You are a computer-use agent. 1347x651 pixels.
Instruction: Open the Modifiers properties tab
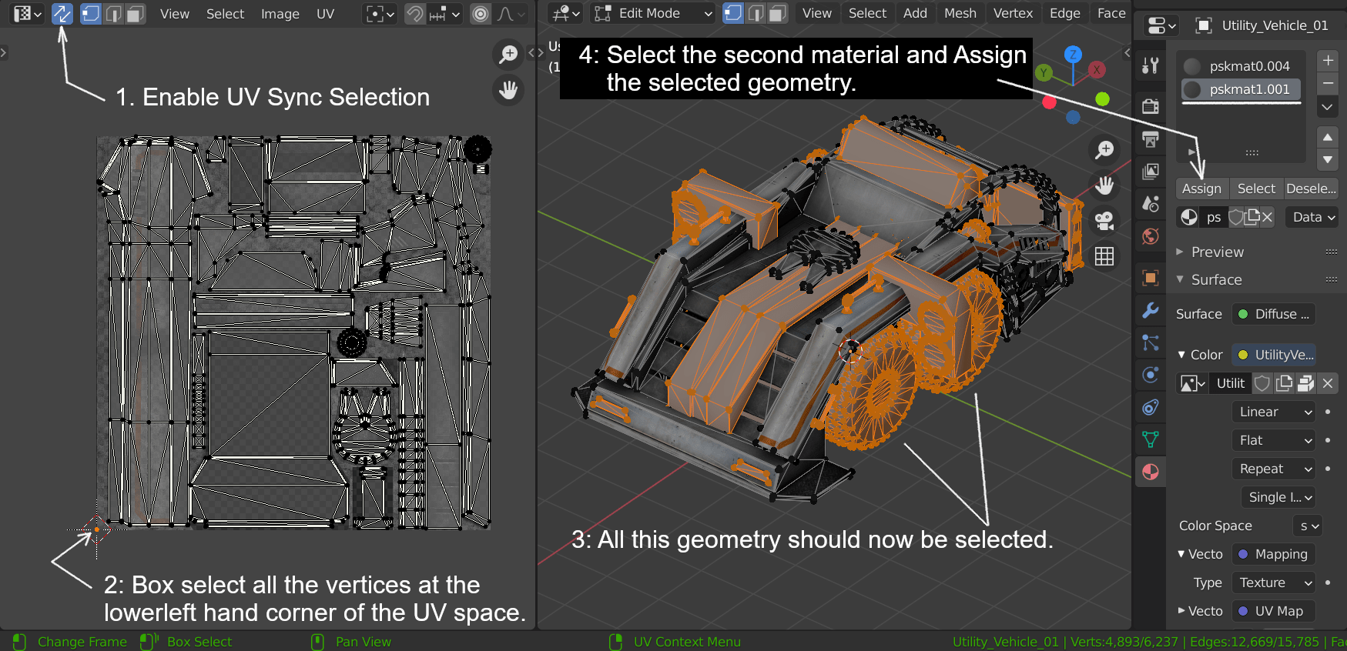click(x=1151, y=310)
